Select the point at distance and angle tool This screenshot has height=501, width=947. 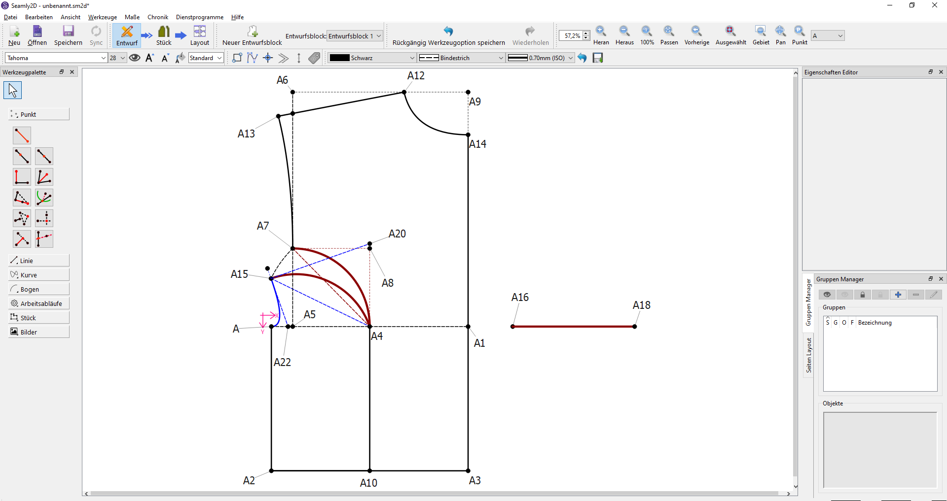click(22, 135)
